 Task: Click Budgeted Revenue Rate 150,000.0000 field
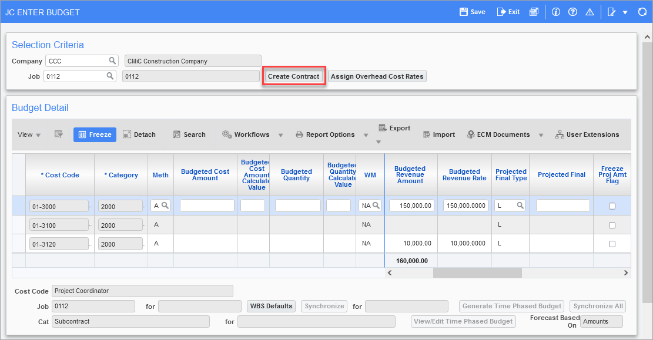(x=466, y=206)
